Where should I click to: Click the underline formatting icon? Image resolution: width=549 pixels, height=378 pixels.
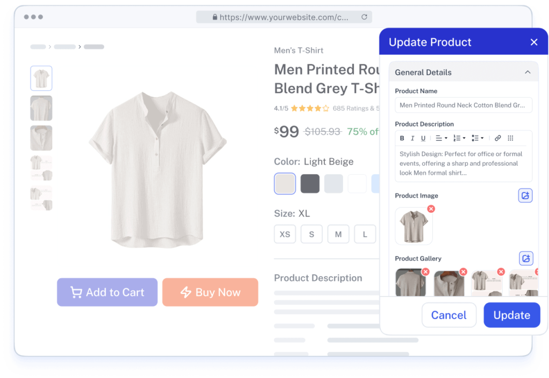point(423,138)
